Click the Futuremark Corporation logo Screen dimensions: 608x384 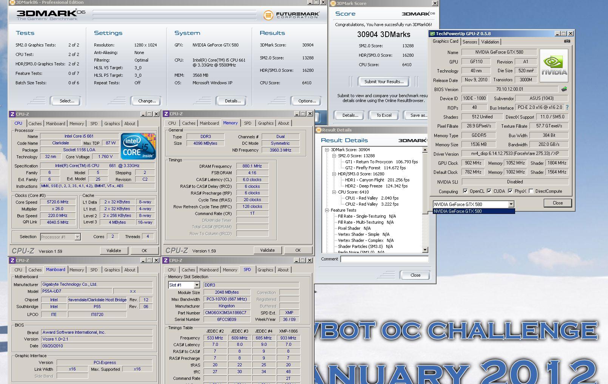[x=292, y=15]
